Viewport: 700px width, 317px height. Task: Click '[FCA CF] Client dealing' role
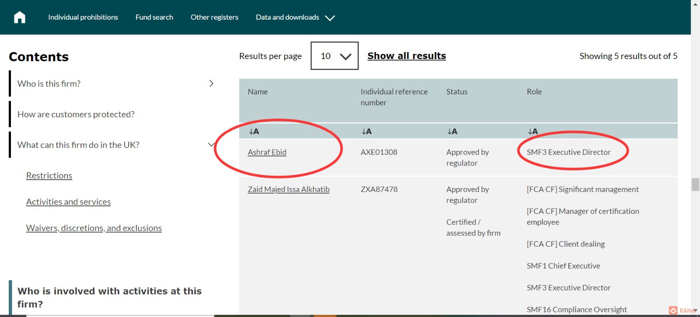tap(566, 244)
